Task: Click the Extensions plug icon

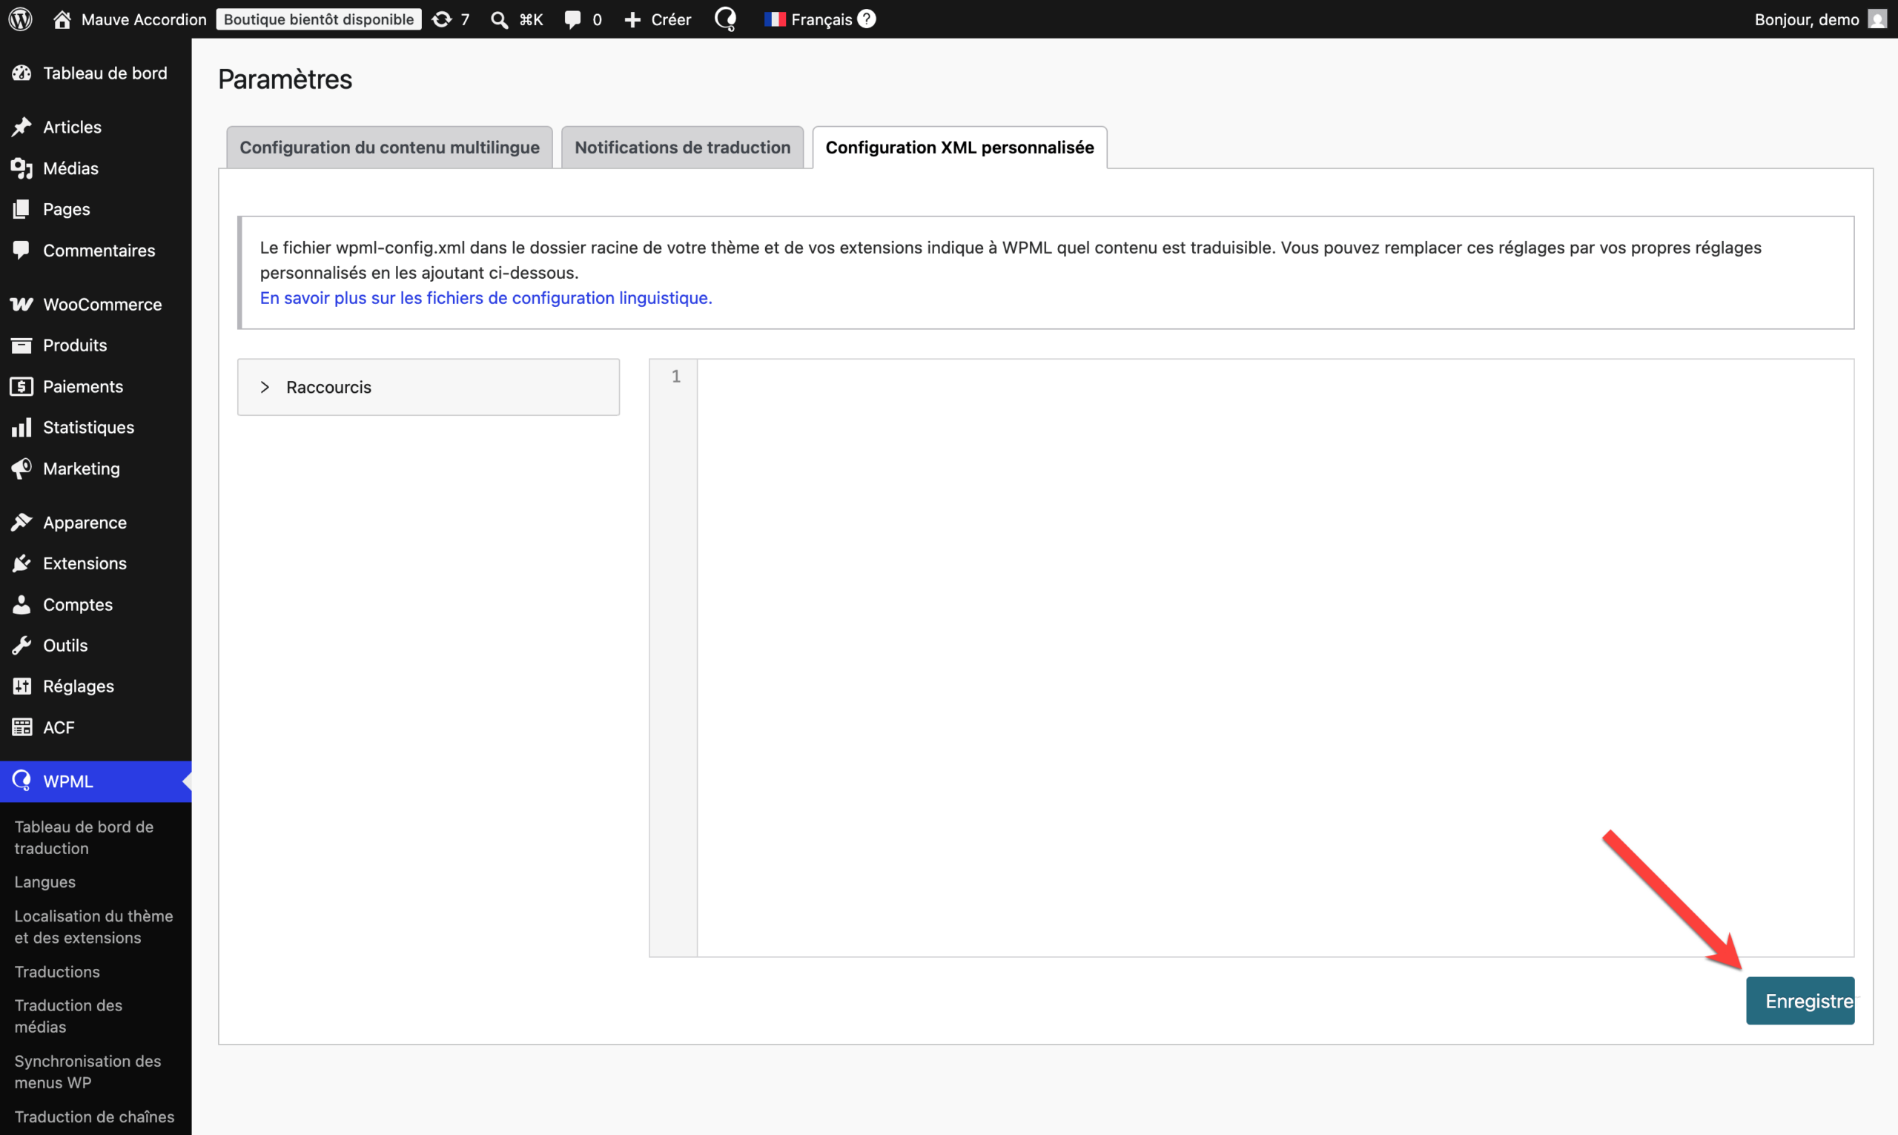Action: [x=22, y=563]
